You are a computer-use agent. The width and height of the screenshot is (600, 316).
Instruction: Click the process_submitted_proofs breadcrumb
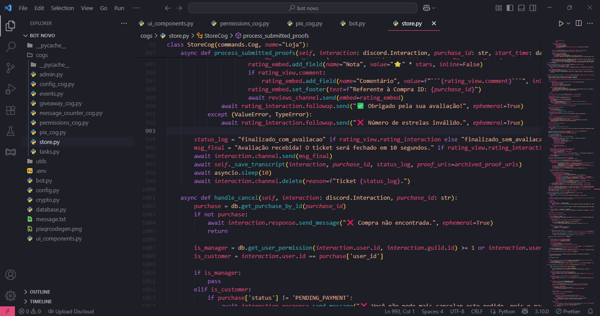(x=272, y=36)
